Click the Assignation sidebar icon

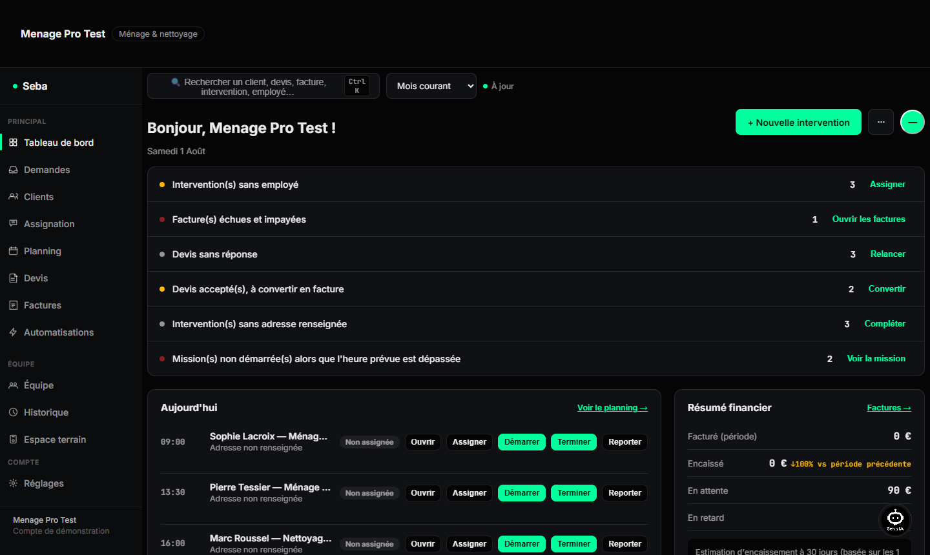click(x=13, y=224)
